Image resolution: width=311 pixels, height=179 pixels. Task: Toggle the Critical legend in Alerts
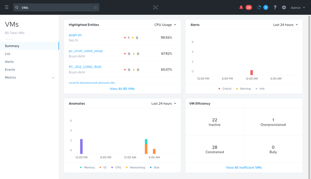click(x=225, y=89)
